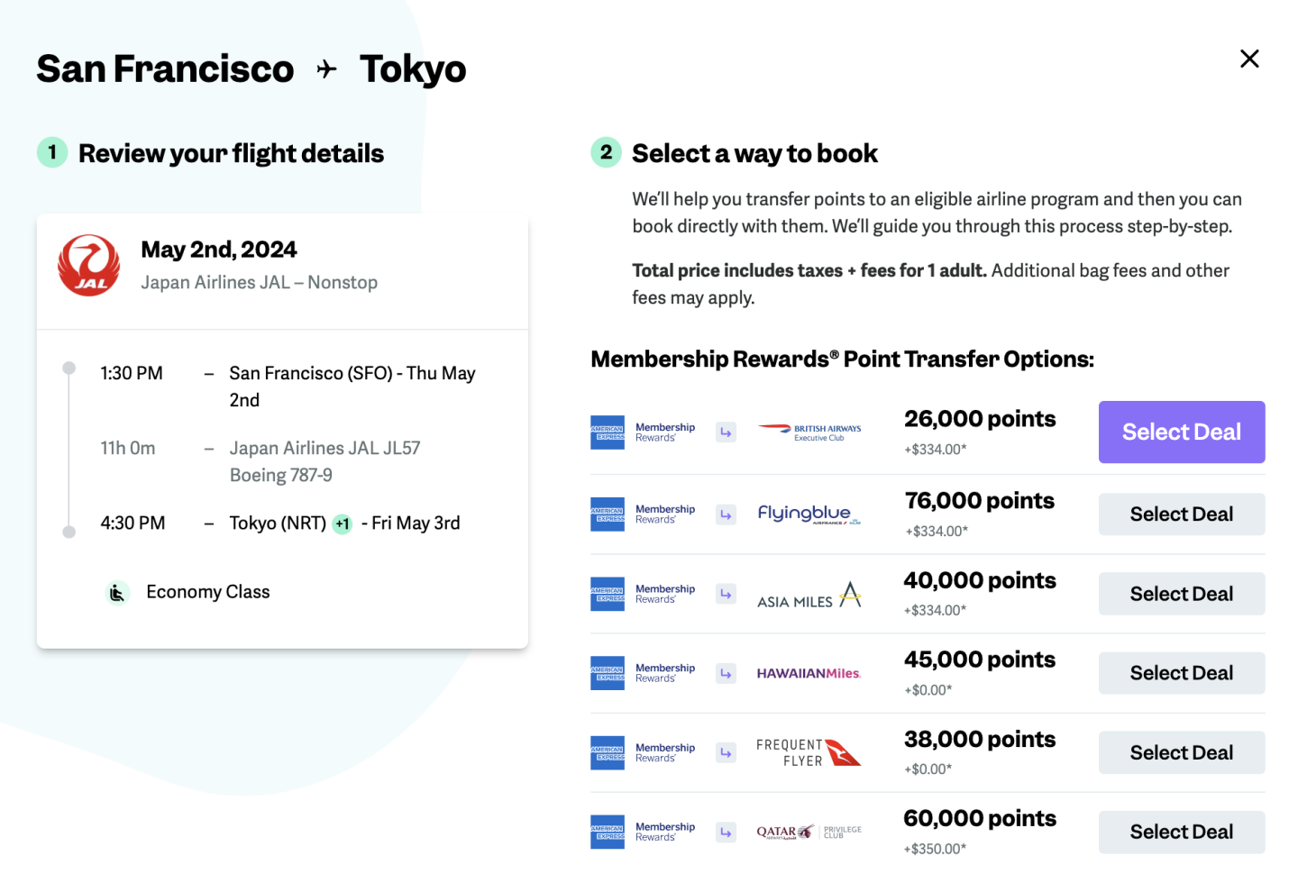Click the Qatar Privilege Club logo

point(809,832)
